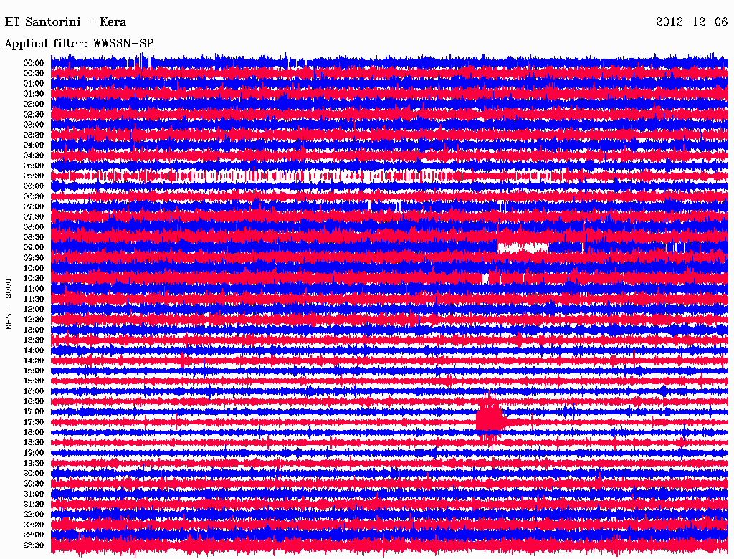Viewport: 734px width, 559px height.
Task: Click the 2012-12-06 date label
Action: click(692, 21)
